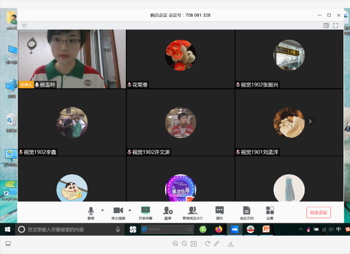
Task: Open meeting documents (会议文档)
Action: tap(246, 212)
